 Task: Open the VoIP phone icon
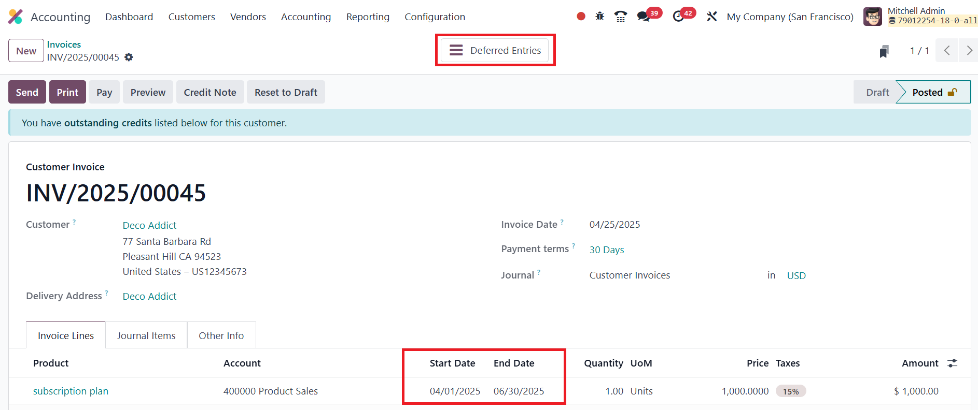[620, 17]
